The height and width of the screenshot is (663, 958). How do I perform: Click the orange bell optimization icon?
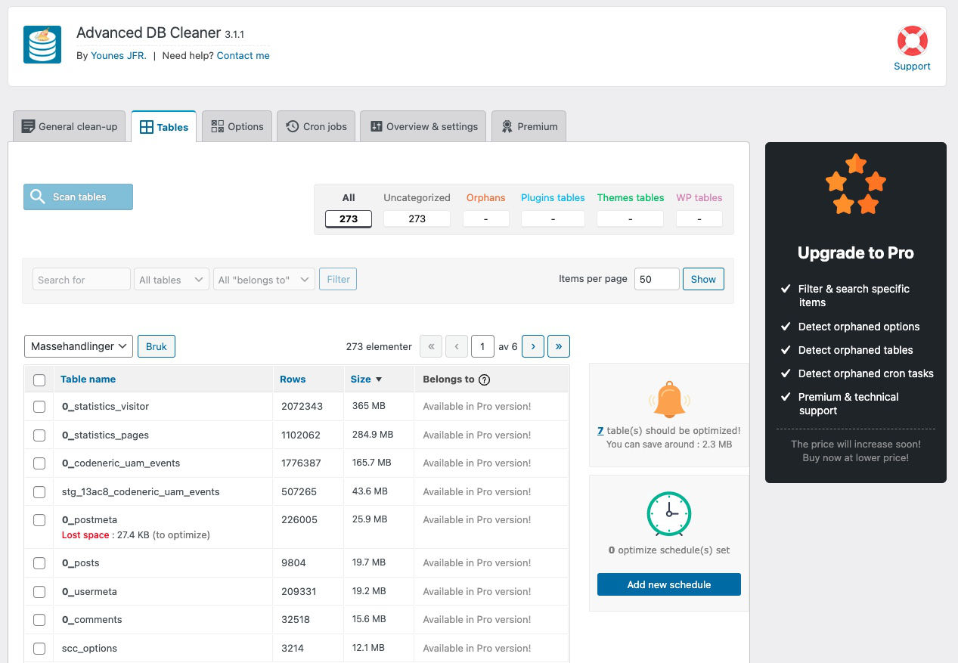pyautogui.click(x=669, y=400)
